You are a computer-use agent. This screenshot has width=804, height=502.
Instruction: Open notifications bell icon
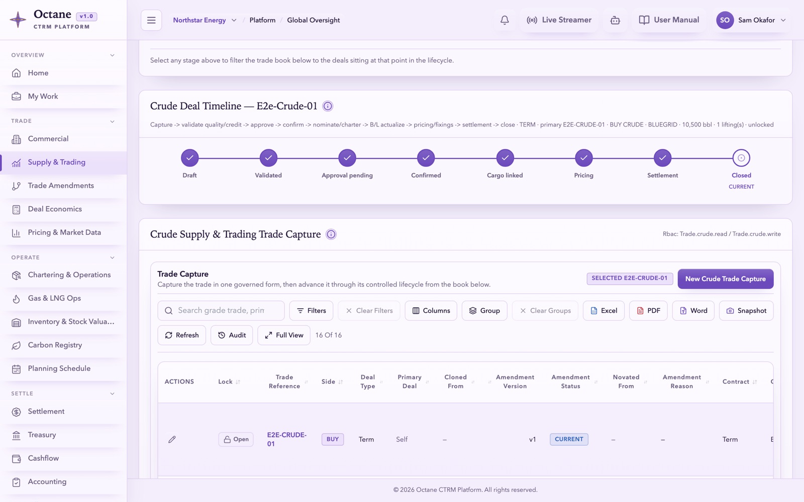click(x=505, y=20)
